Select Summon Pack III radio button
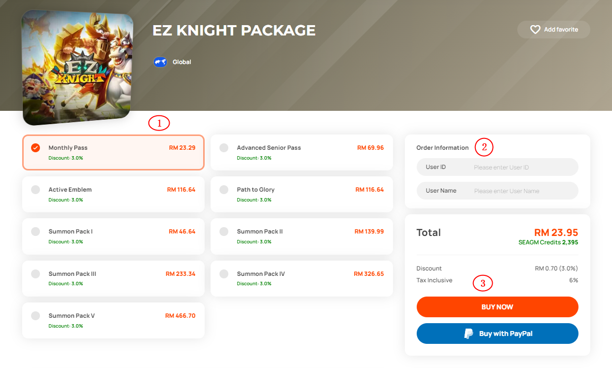This screenshot has height=368, width=612. pos(36,274)
